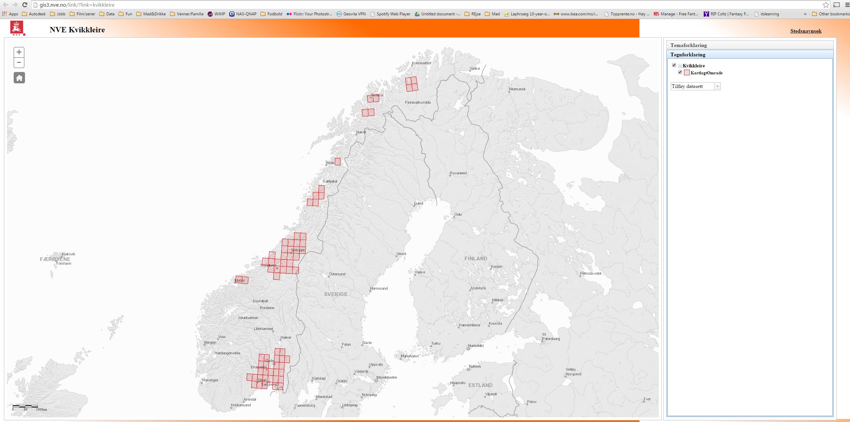Screen dimensions: 850x422
Task: Click the Narvik label on the map
Action: tap(361, 132)
